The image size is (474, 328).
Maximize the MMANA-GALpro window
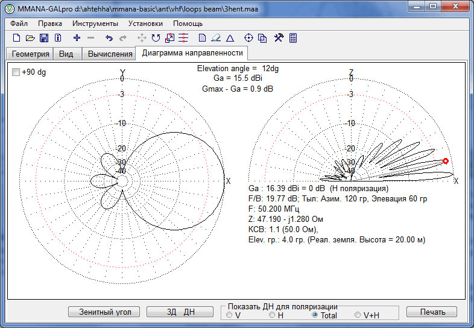(433, 7)
